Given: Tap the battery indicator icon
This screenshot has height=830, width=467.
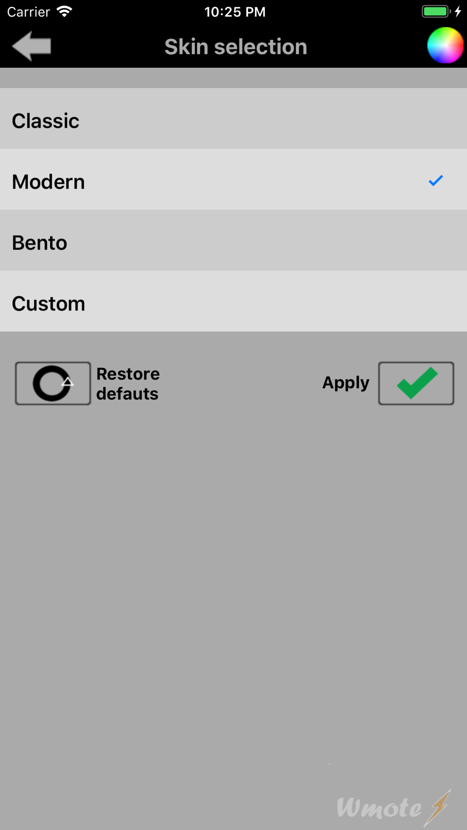Looking at the screenshot, I should (x=436, y=11).
